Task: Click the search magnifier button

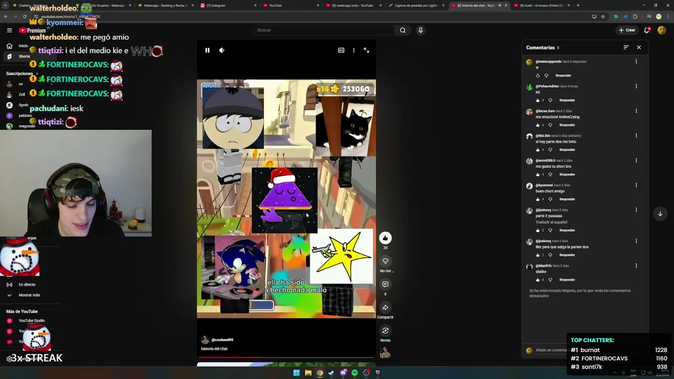Action: [403, 30]
